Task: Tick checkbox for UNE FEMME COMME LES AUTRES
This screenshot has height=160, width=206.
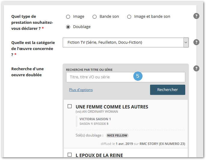Action: 70,106
